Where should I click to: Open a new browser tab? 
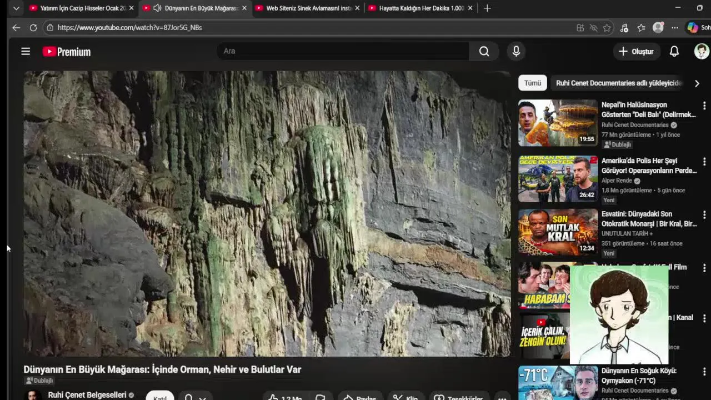[487, 8]
